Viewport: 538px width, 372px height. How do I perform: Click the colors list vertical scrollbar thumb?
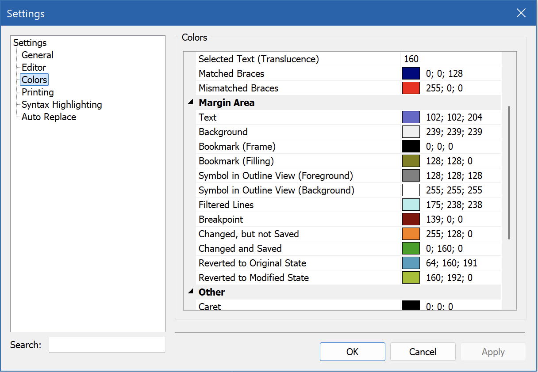(x=509, y=172)
